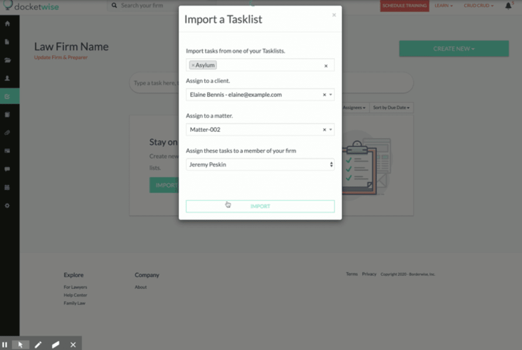Expand the Jeremy Peskin member selector
522x350 pixels.
(260, 165)
